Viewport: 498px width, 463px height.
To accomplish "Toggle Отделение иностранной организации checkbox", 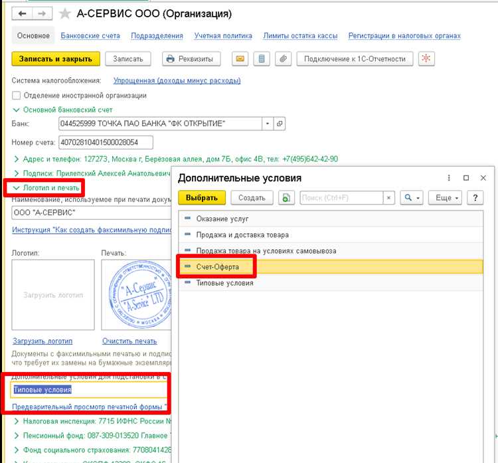I will [16, 96].
